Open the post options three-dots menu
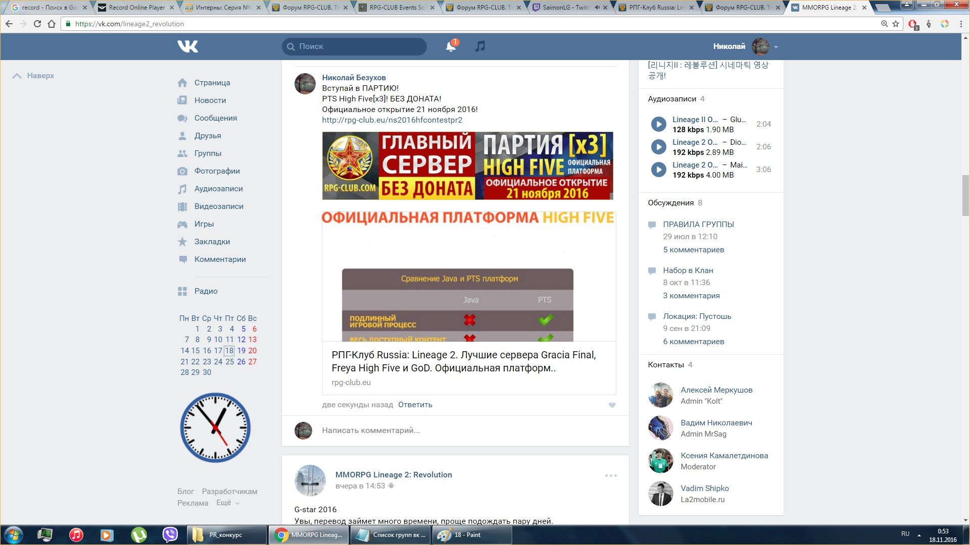The height and width of the screenshot is (545, 970). (x=611, y=475)
